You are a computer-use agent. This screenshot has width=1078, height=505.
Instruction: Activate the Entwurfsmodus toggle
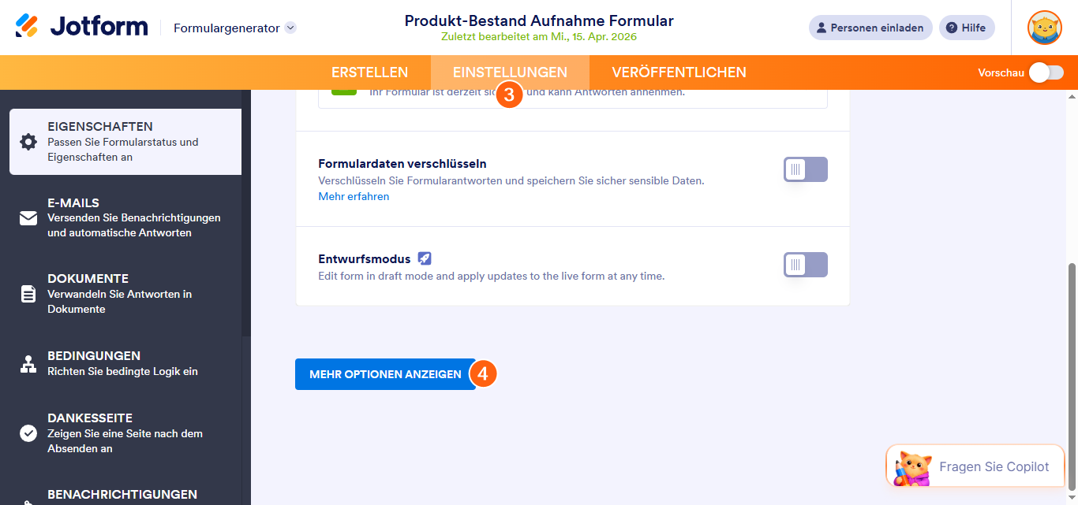pyautogui.click(x=805, y=265)
